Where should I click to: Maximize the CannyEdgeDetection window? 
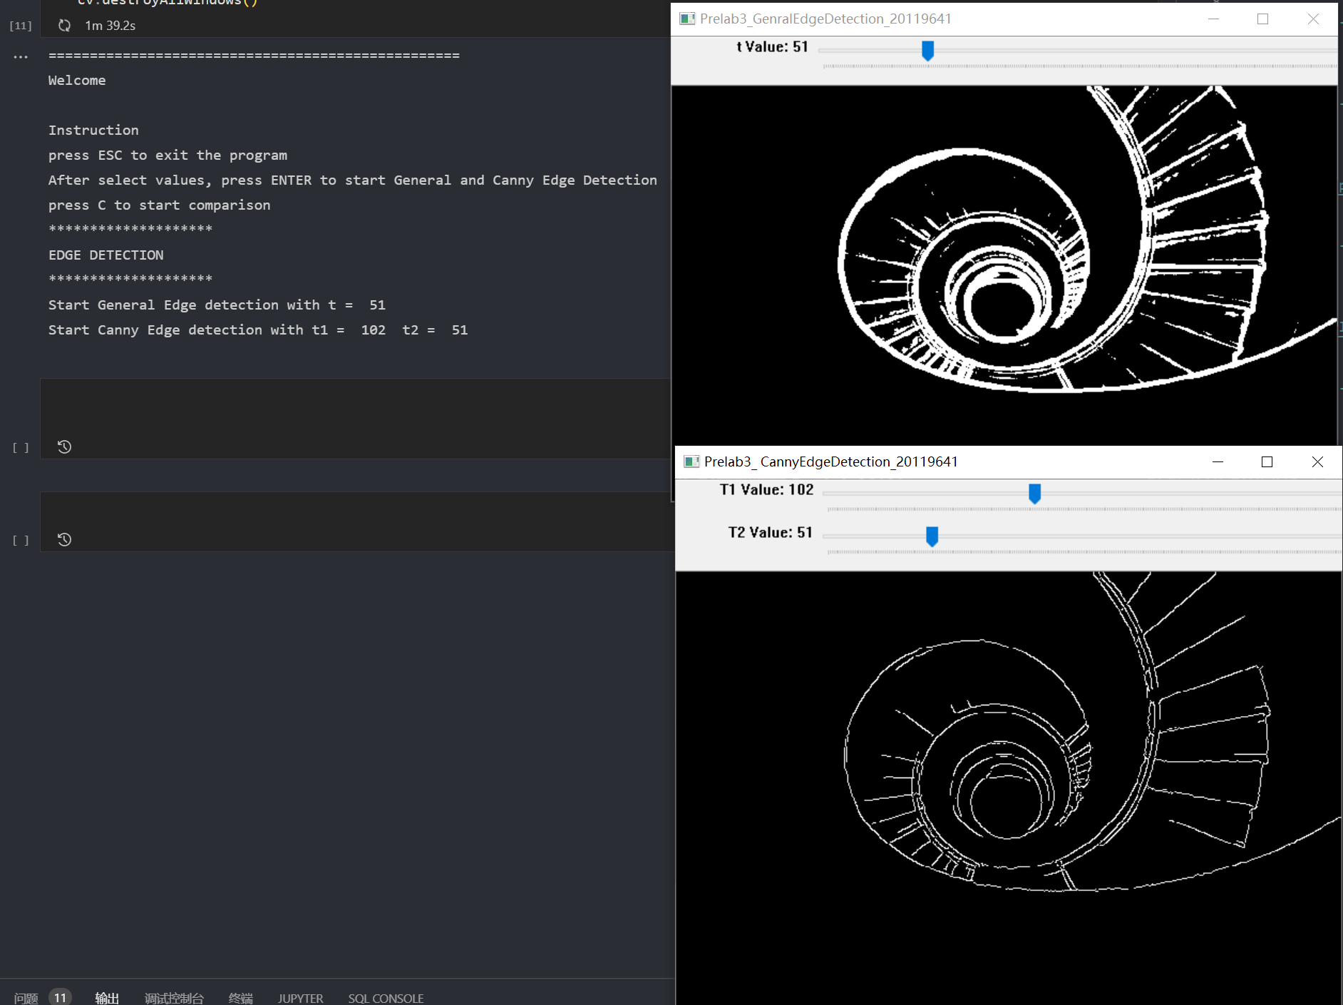pyautogui.click(x=1267, y=462)
